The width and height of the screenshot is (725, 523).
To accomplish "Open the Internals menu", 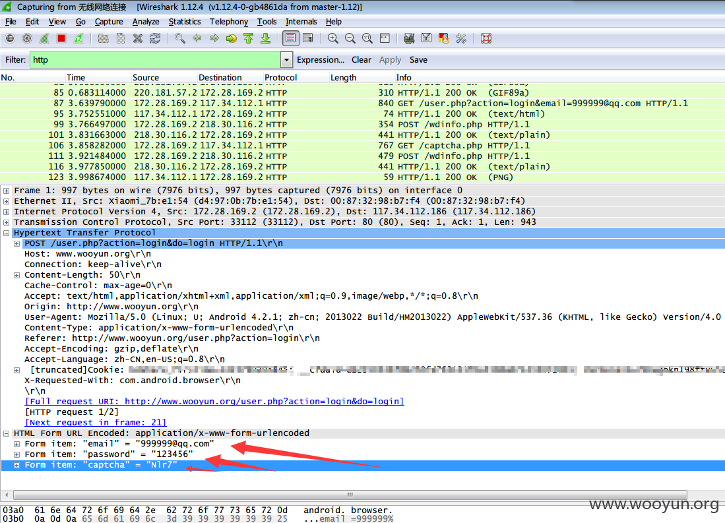I will pyautogui.click(x=301, y=22).
